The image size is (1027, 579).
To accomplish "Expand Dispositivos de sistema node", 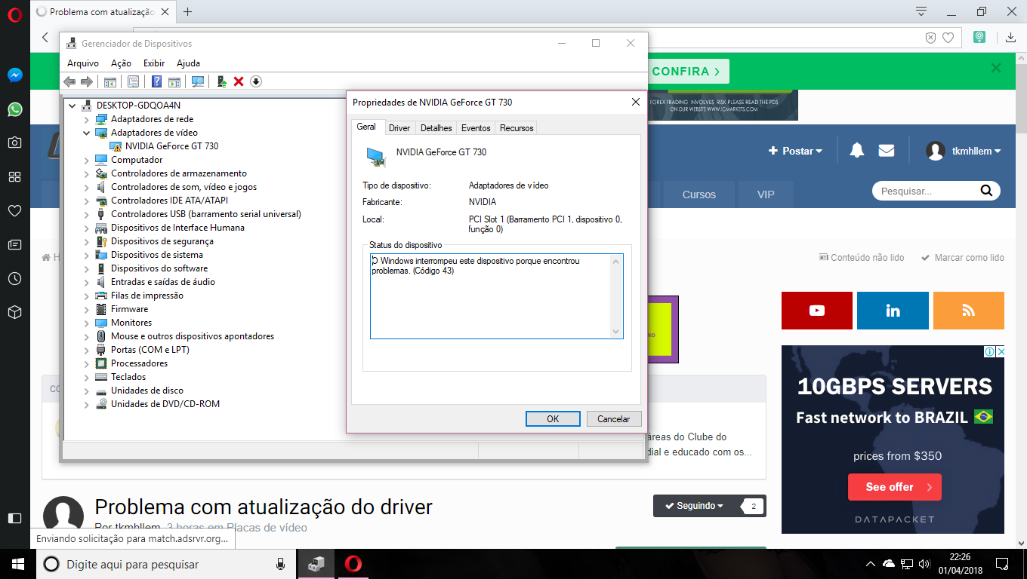I will (86, 255).
